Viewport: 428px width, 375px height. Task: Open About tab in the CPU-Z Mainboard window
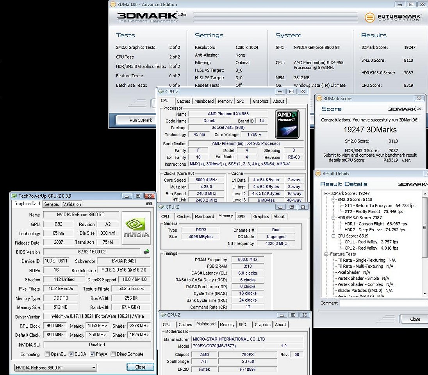(281, 325)
